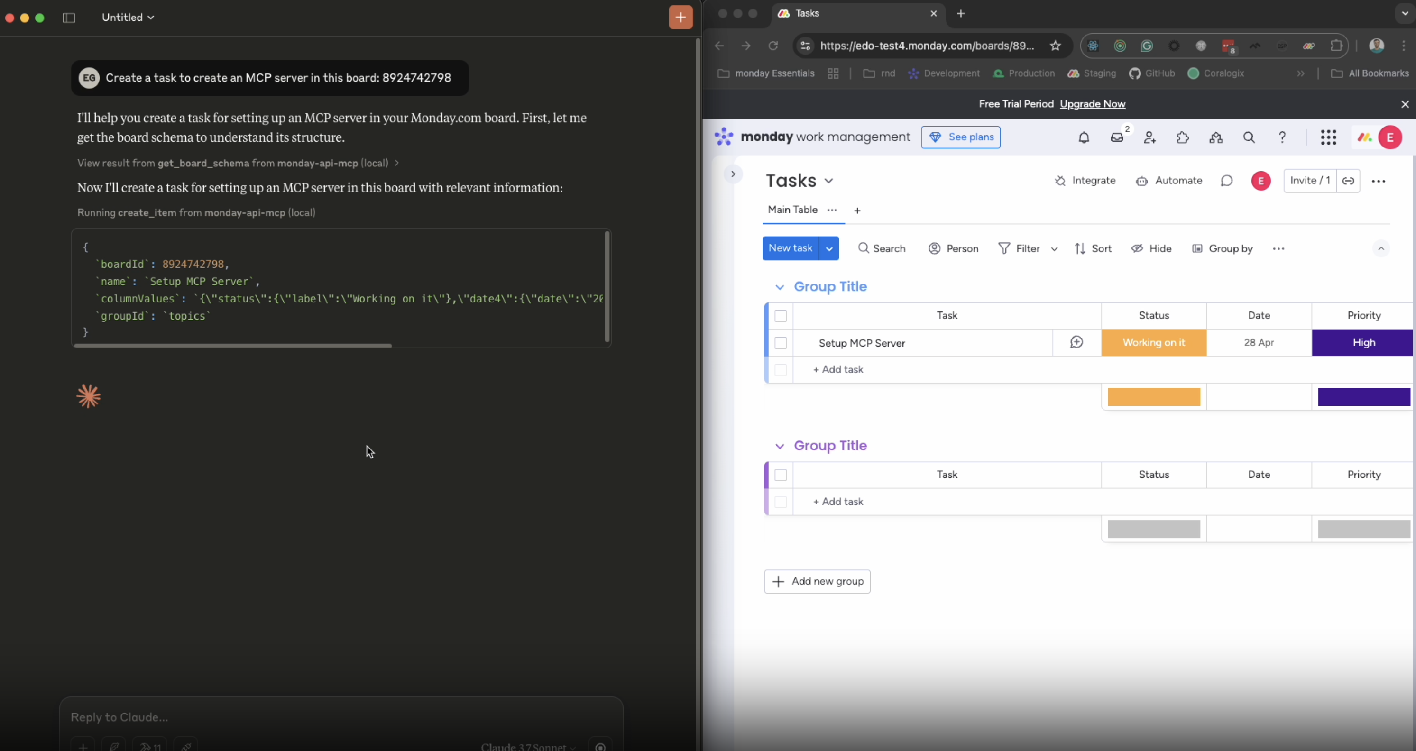Tick the first group's header select-all checkbox
This screenshot has width=1416, height=751.
pos(781,316)
